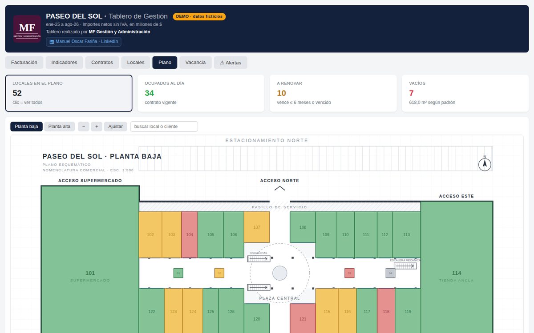
Task: Select yellow local 107
Action: (x=257, y=227)
